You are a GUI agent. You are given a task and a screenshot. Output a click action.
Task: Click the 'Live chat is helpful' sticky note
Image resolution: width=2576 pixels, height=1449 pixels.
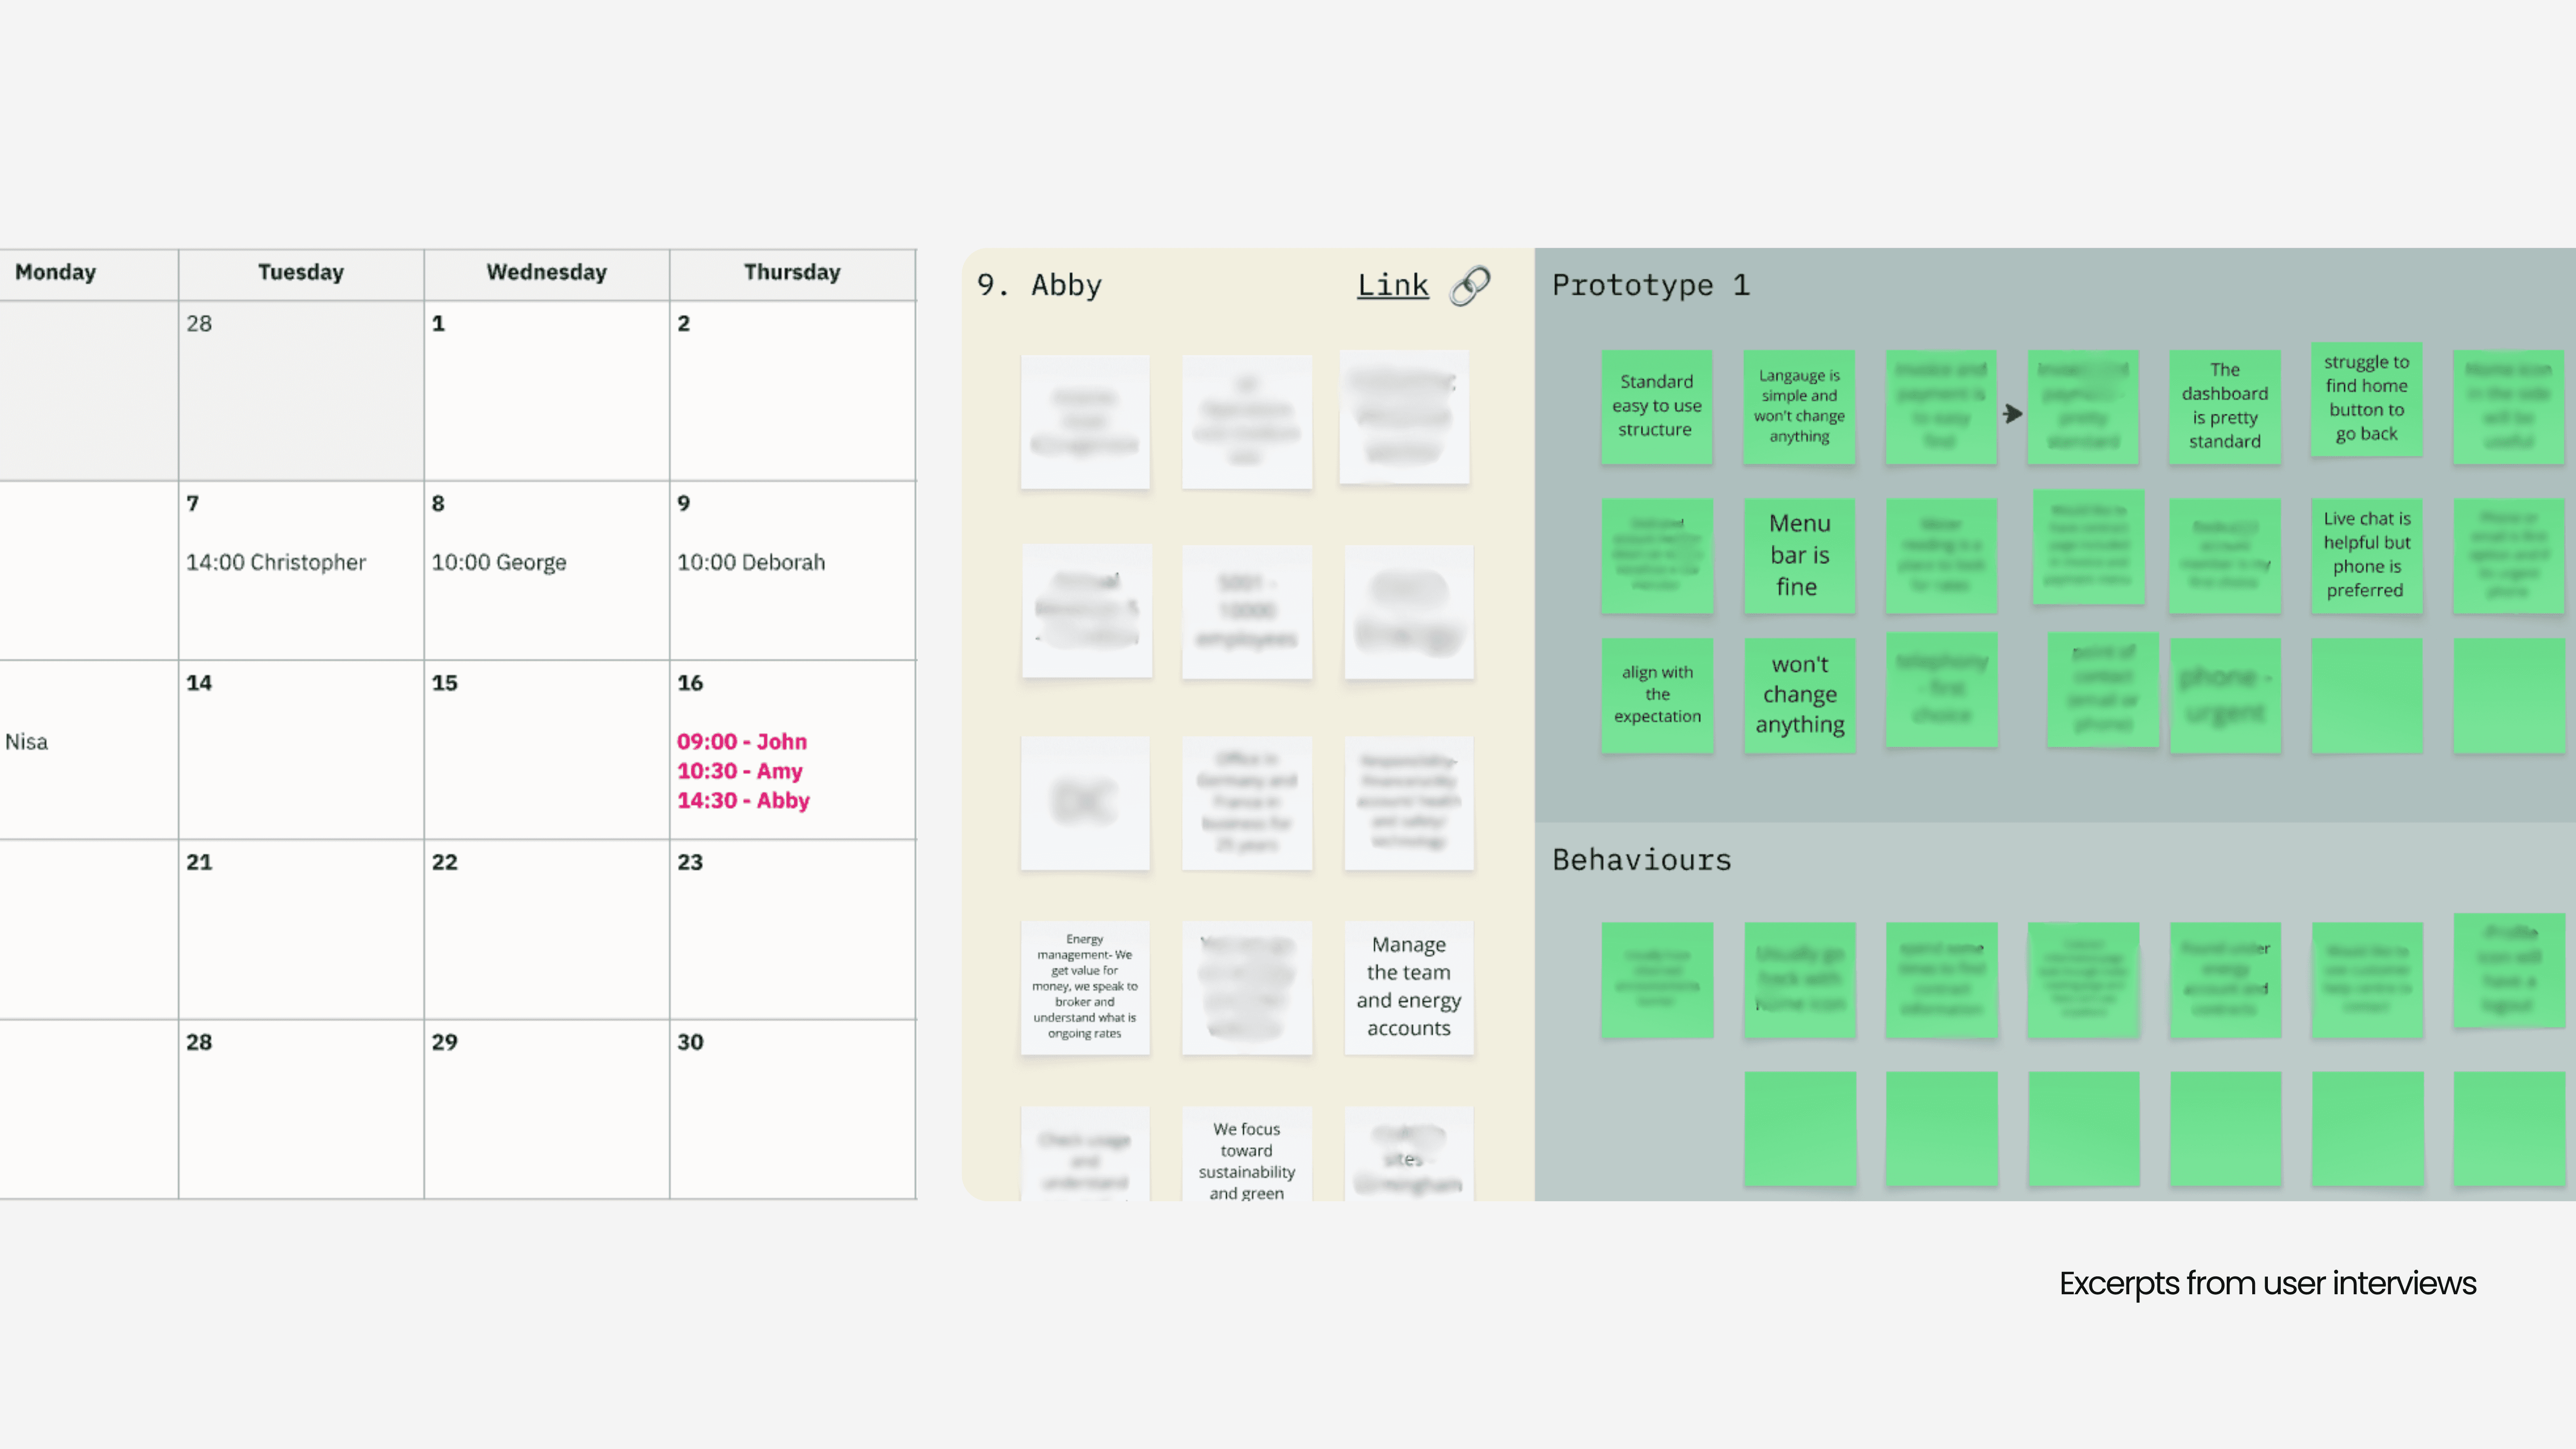[2366, 555]
